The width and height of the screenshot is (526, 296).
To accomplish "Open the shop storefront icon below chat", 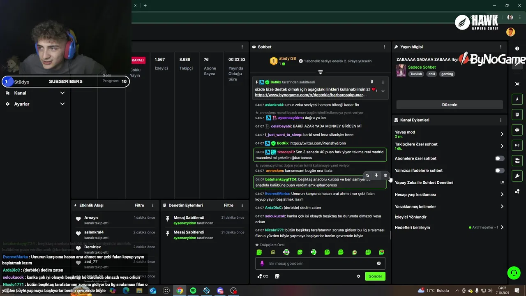I will click(x=277, y=276).
